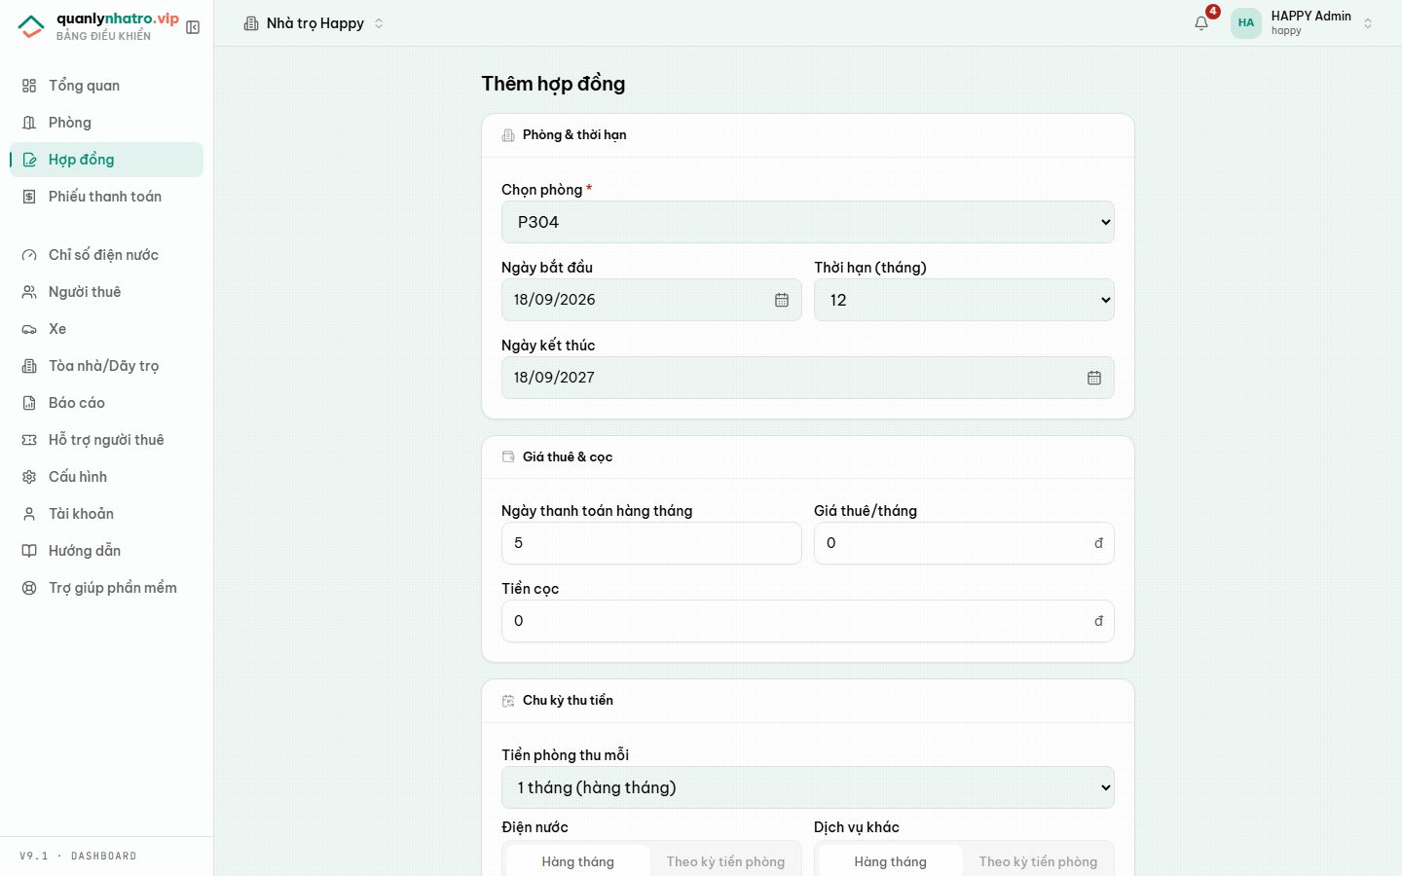Click the Chu kỳ thu tiền section title
The width and height of the screenshot is (1402, 876).
(568, 701)
